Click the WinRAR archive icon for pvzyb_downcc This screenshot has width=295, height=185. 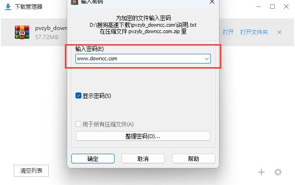[22, 32]
